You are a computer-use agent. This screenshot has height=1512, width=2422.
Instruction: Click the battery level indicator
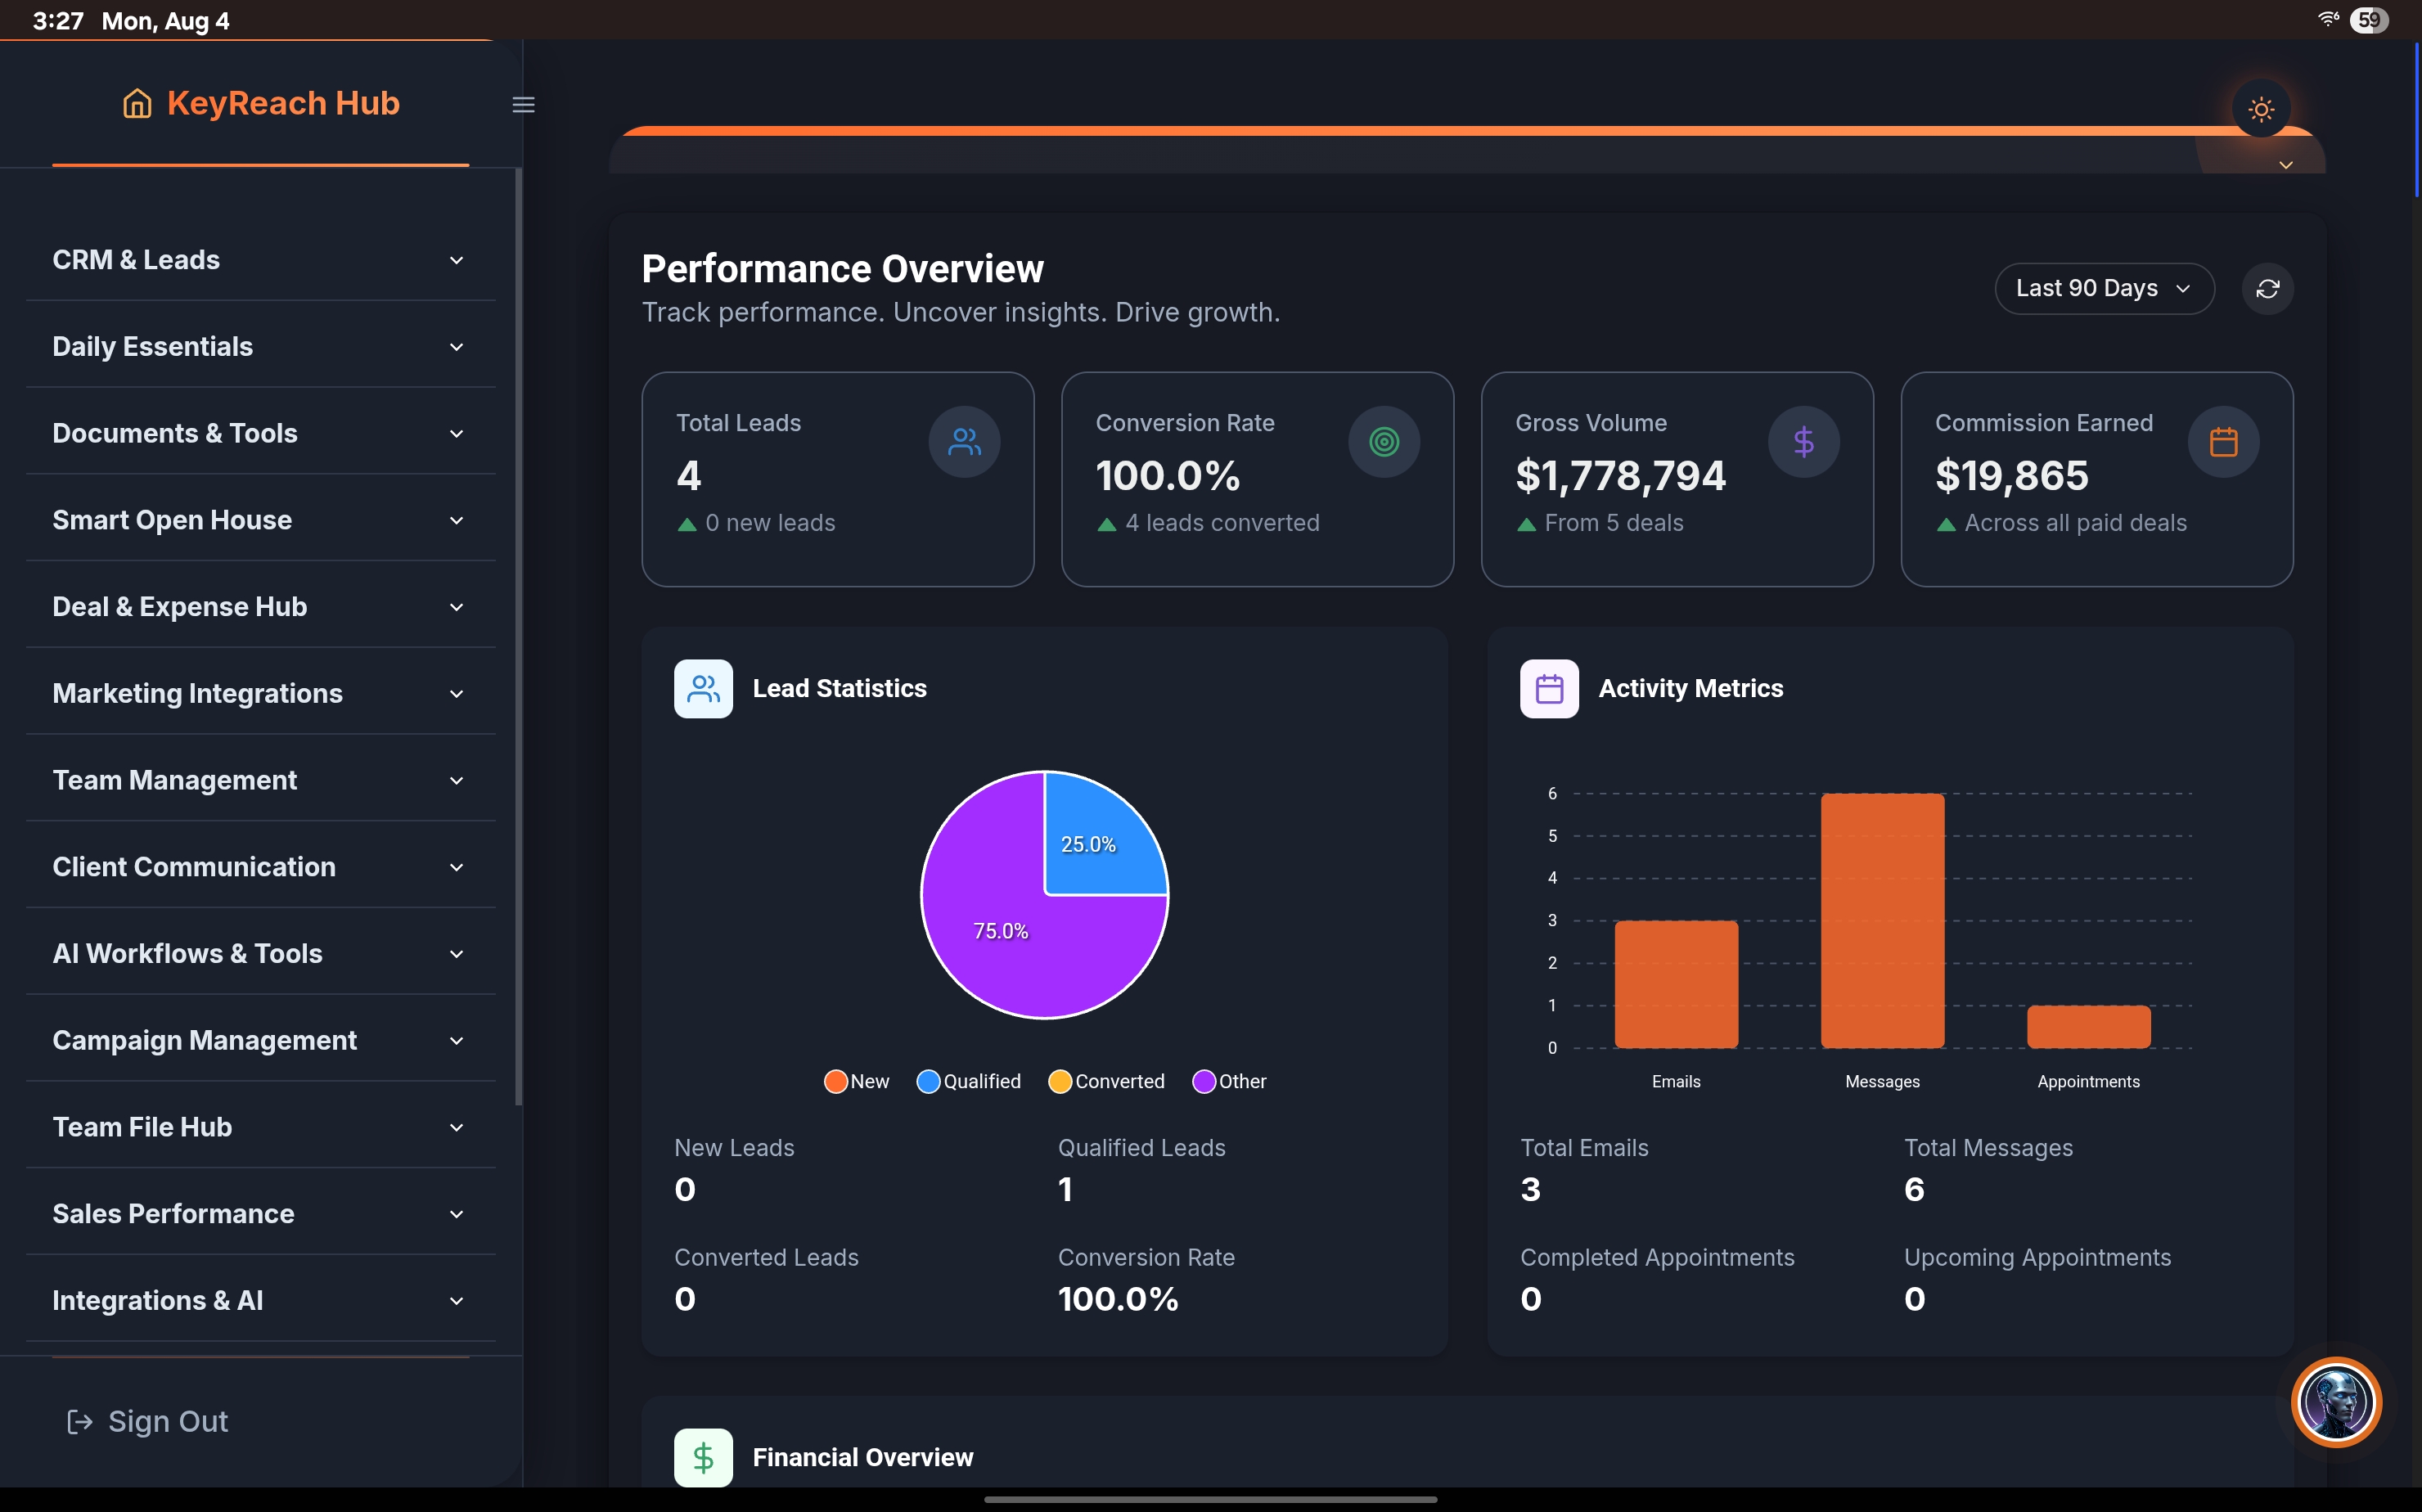(2368, 19)
